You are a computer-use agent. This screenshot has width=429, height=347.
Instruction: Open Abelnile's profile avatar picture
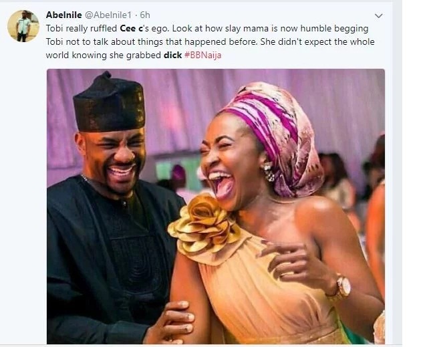(x=23, y=26)
